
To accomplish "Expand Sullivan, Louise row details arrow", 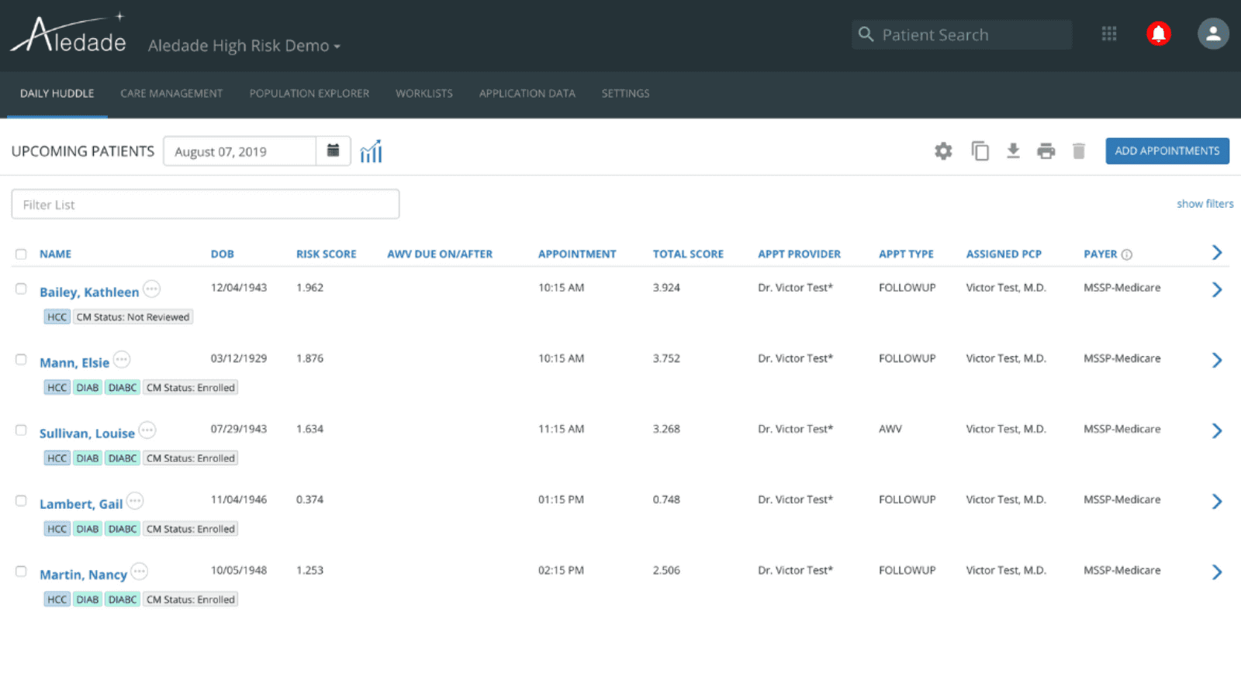I will (x=1217, y=431).
